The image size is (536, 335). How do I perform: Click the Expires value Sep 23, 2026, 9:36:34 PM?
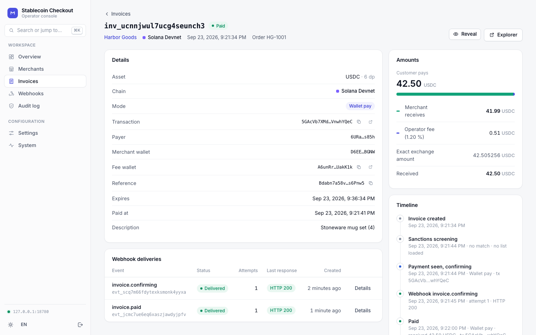click(344, 198)
